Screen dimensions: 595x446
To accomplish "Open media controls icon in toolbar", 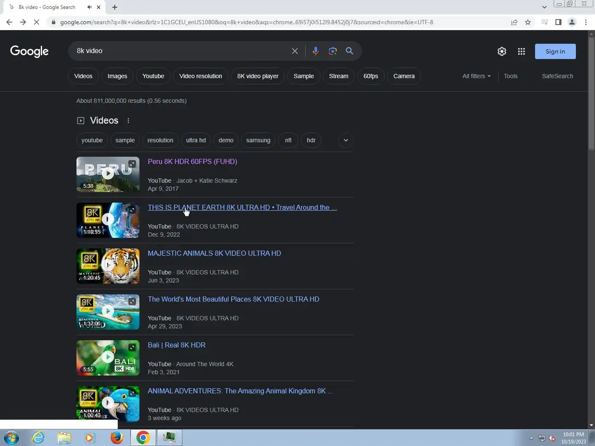I will click(544, 22).
